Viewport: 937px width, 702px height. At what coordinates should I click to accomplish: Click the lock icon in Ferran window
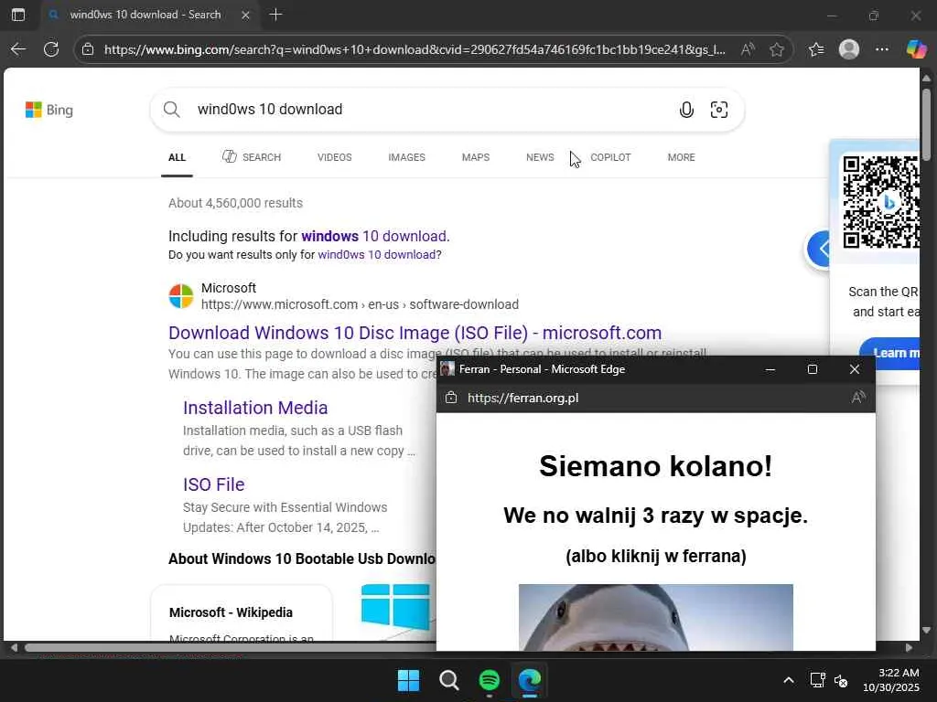[451, 398]
